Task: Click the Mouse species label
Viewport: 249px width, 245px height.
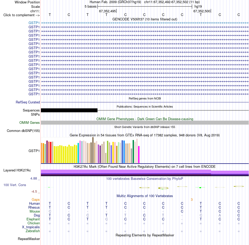Action: [35, 211]
